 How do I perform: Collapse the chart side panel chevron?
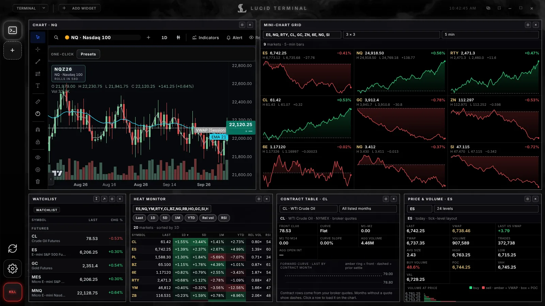[x=51, y=179]
